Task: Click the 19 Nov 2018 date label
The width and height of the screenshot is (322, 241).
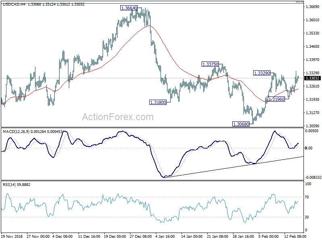Action: tap(12, 237)
